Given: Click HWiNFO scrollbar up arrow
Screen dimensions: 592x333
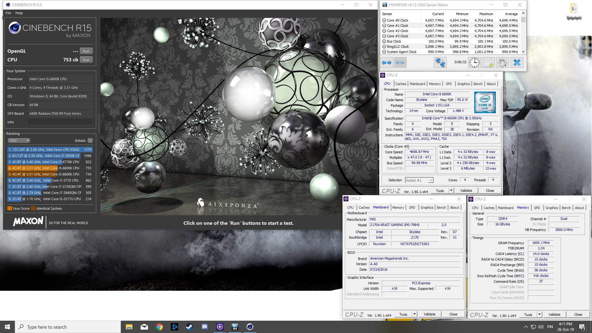Looking at the screenshot, I should [523, 14].
